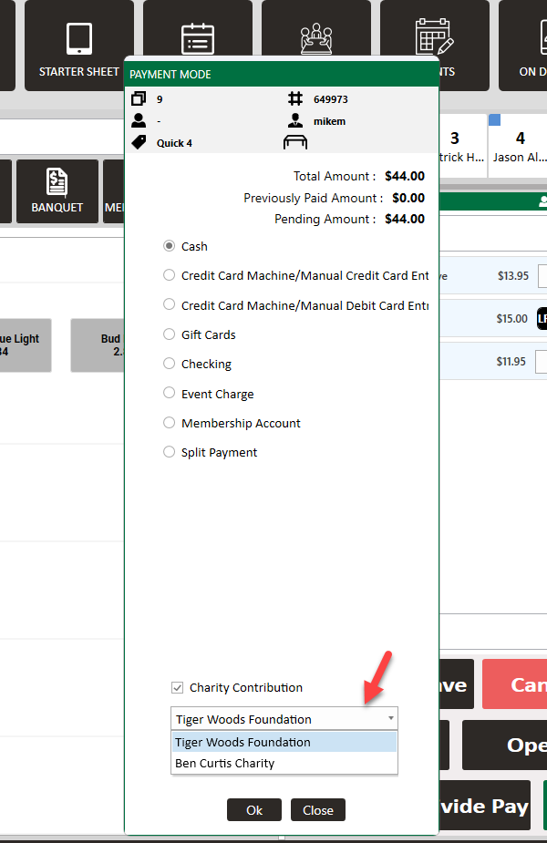Switch to the Jason Al... tab 4
The width and height of the screenshot is (547, 843).
pos(520,147)
